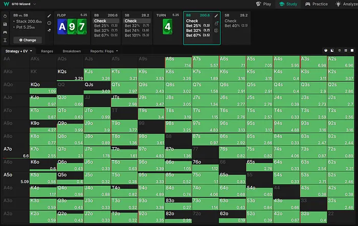The image size is (358, 226).
Task: Click the lock icon in active BB panel
Action: click(217, 23)
